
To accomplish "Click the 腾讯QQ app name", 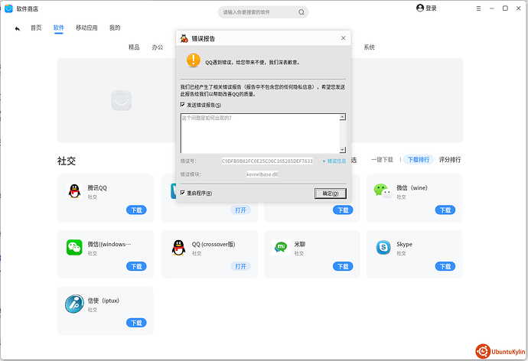I will tap(97, 187).
